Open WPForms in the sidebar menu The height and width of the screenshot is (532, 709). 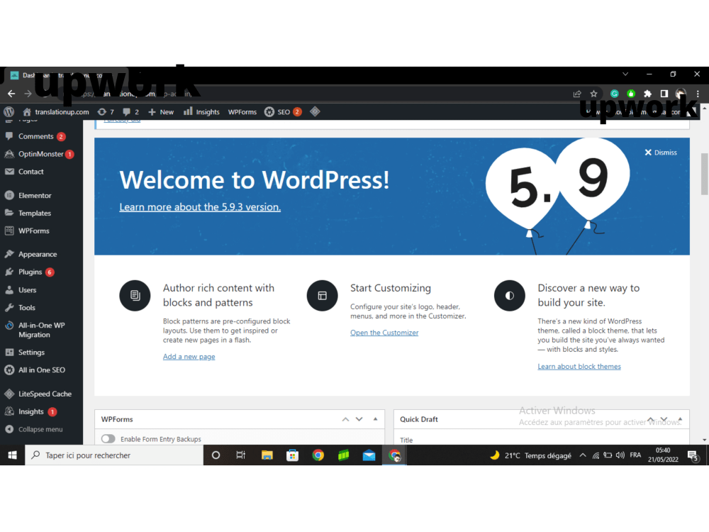[41, 231]
